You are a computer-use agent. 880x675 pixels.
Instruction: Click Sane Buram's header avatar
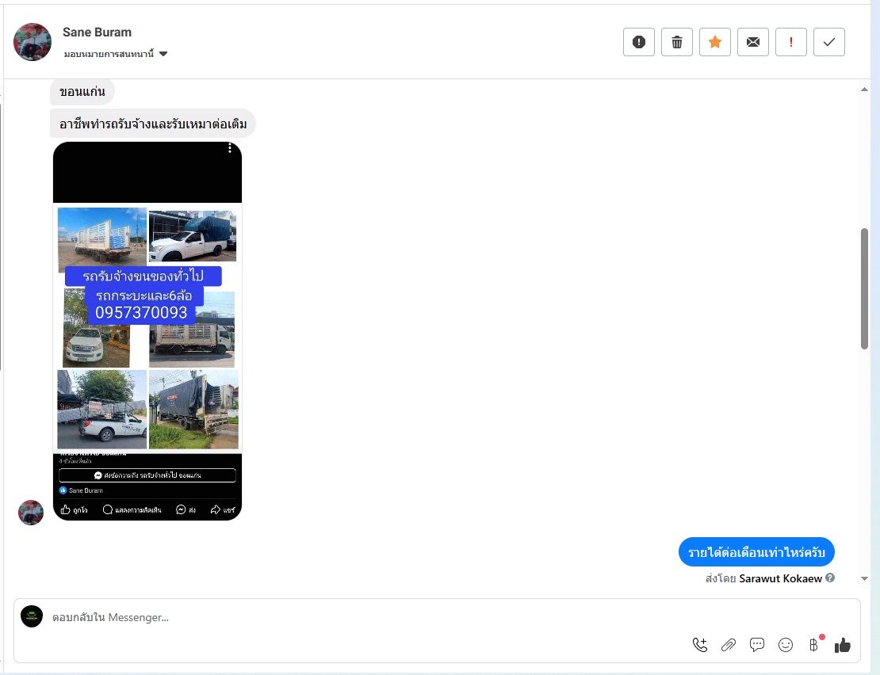[33, 42]
